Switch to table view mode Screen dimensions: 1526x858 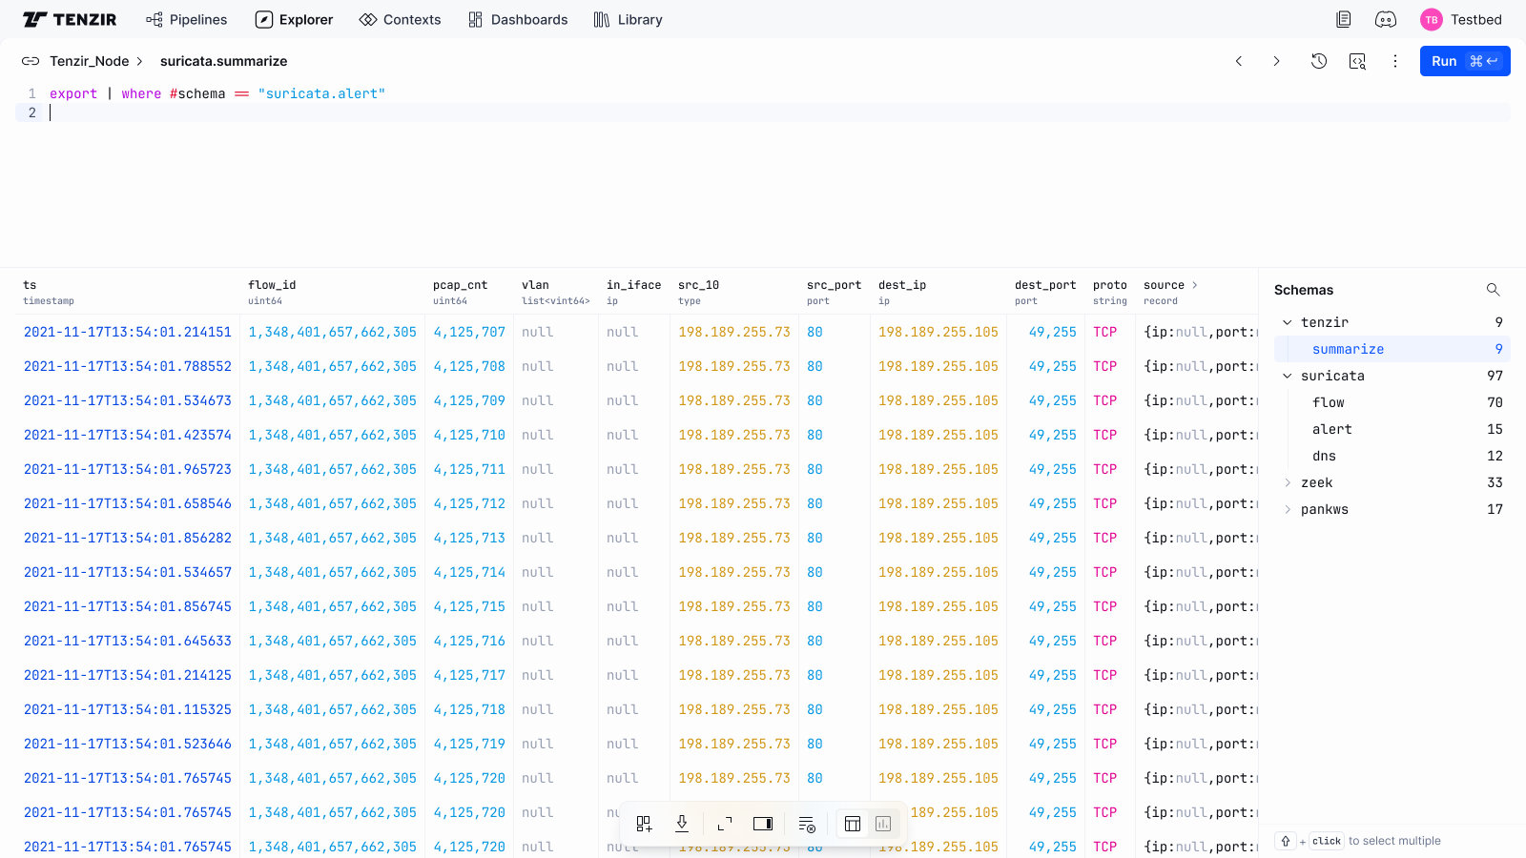(x=853, y=824)
